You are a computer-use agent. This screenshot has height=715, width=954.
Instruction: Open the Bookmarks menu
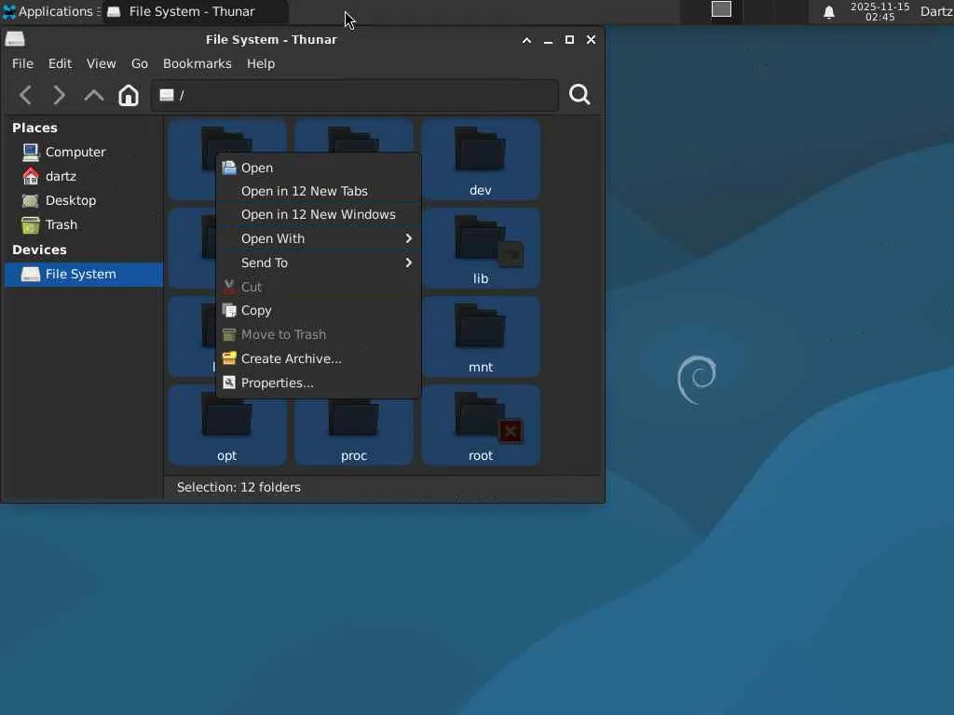tap(197, 63)
